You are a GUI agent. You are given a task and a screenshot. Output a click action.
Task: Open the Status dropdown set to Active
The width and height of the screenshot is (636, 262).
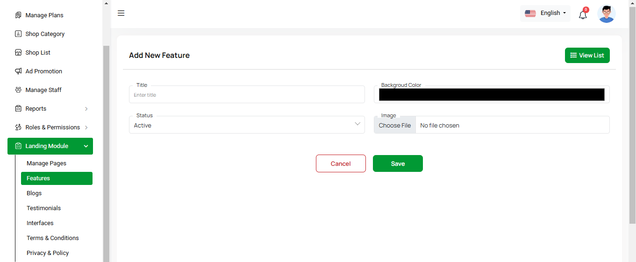click(x=247, y=125)
